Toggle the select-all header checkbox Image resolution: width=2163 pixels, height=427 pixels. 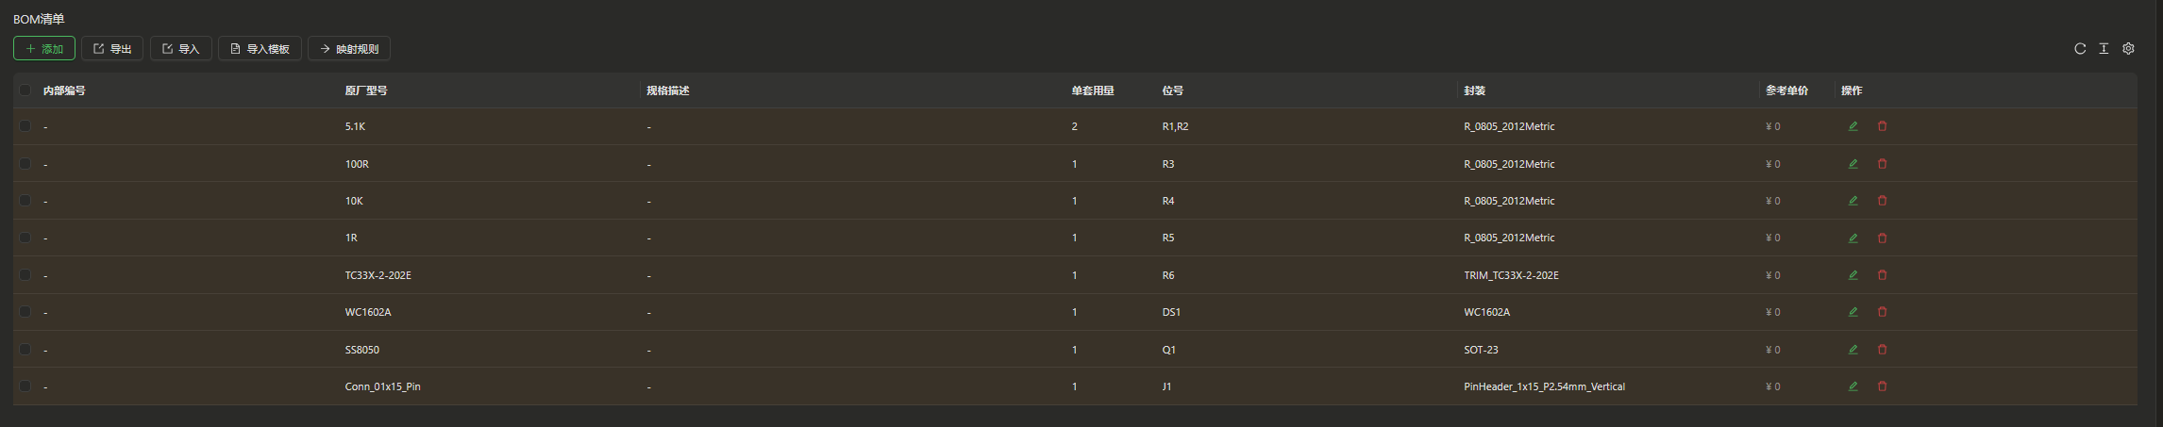[x=25, y=90]
